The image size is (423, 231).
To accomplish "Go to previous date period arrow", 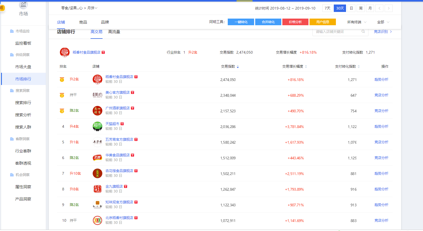I will coord(379,8).
